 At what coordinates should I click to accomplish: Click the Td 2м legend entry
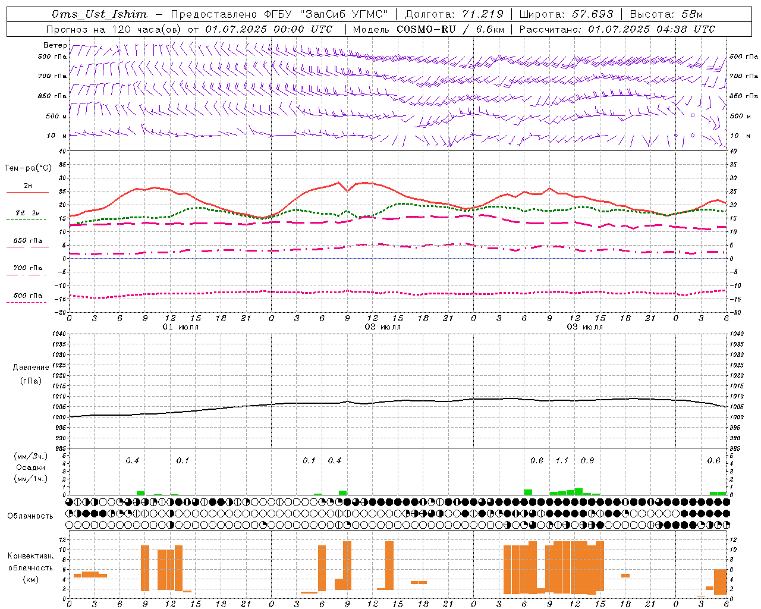[x=27, y=213]
